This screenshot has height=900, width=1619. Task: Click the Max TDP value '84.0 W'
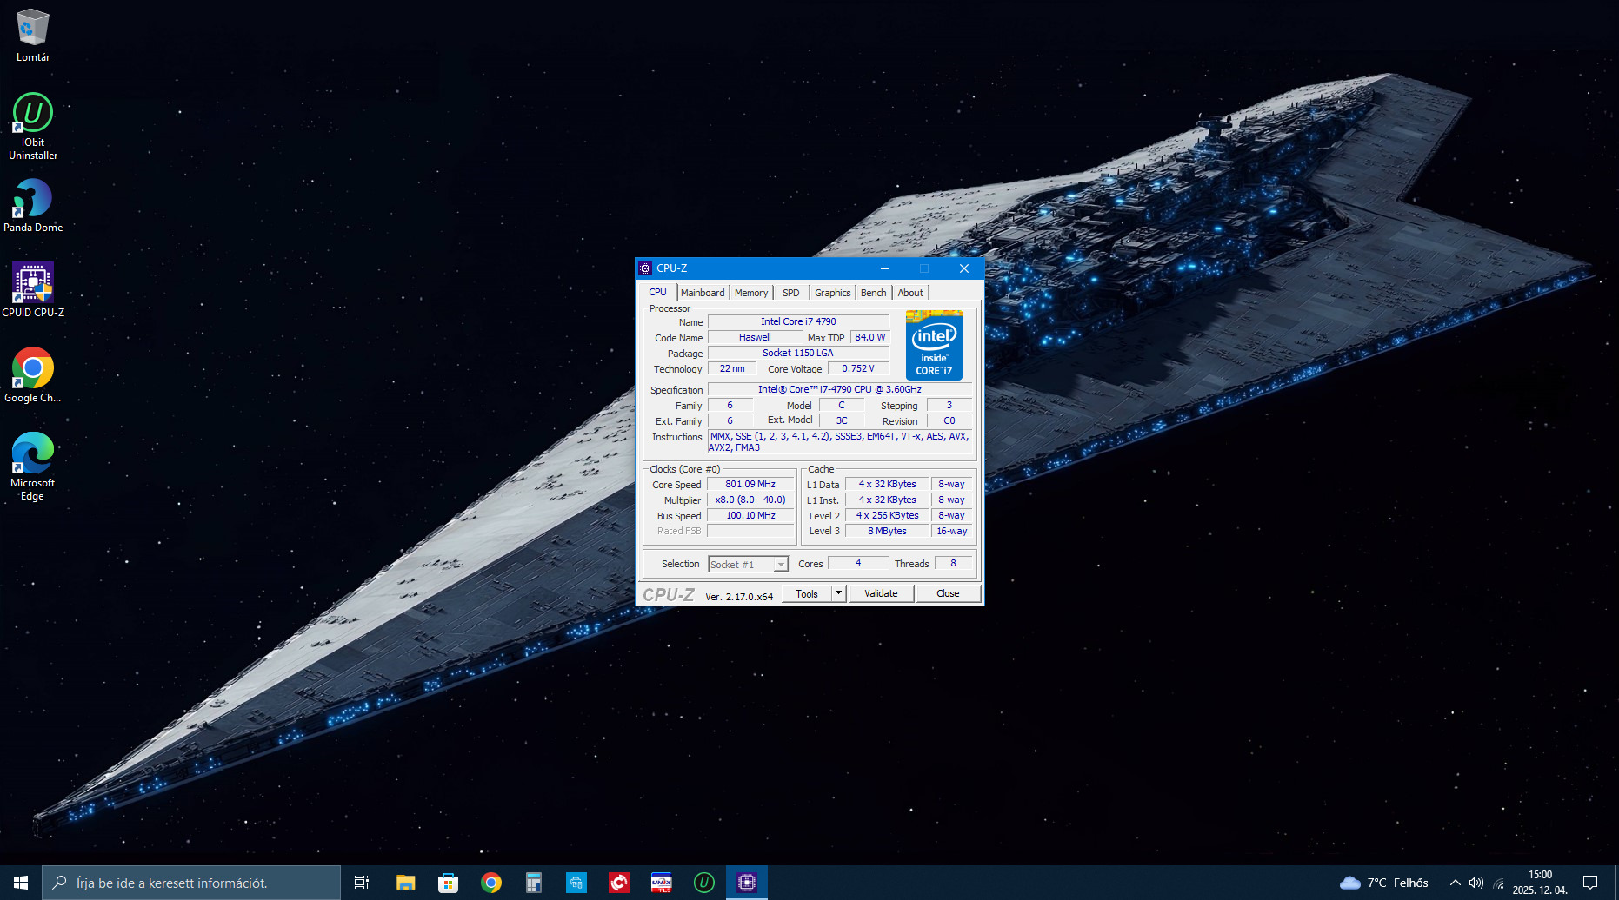[869, 337]
